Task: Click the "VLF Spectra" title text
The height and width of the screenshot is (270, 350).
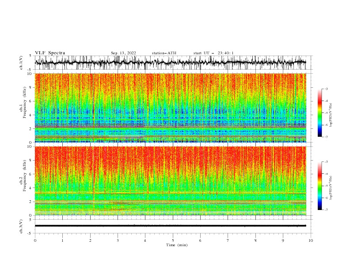Action: [50, 53]
